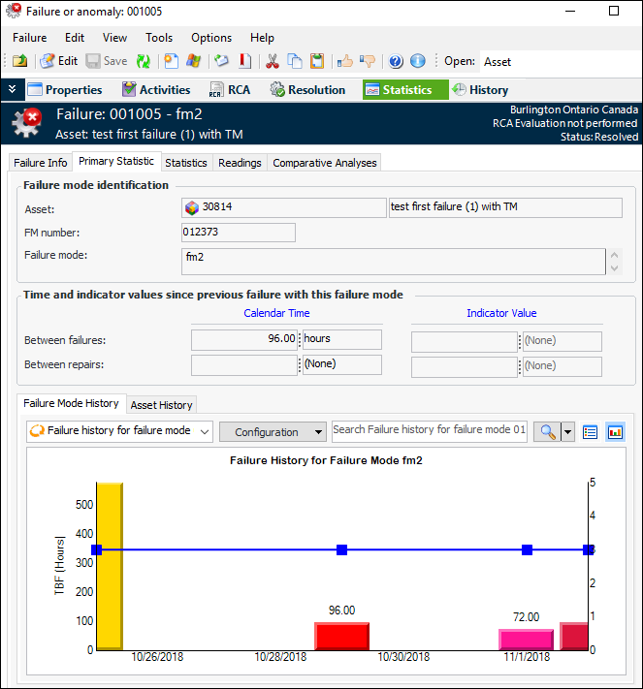Click the thumbs up icon
643x689 pixels.
[344, 61]
